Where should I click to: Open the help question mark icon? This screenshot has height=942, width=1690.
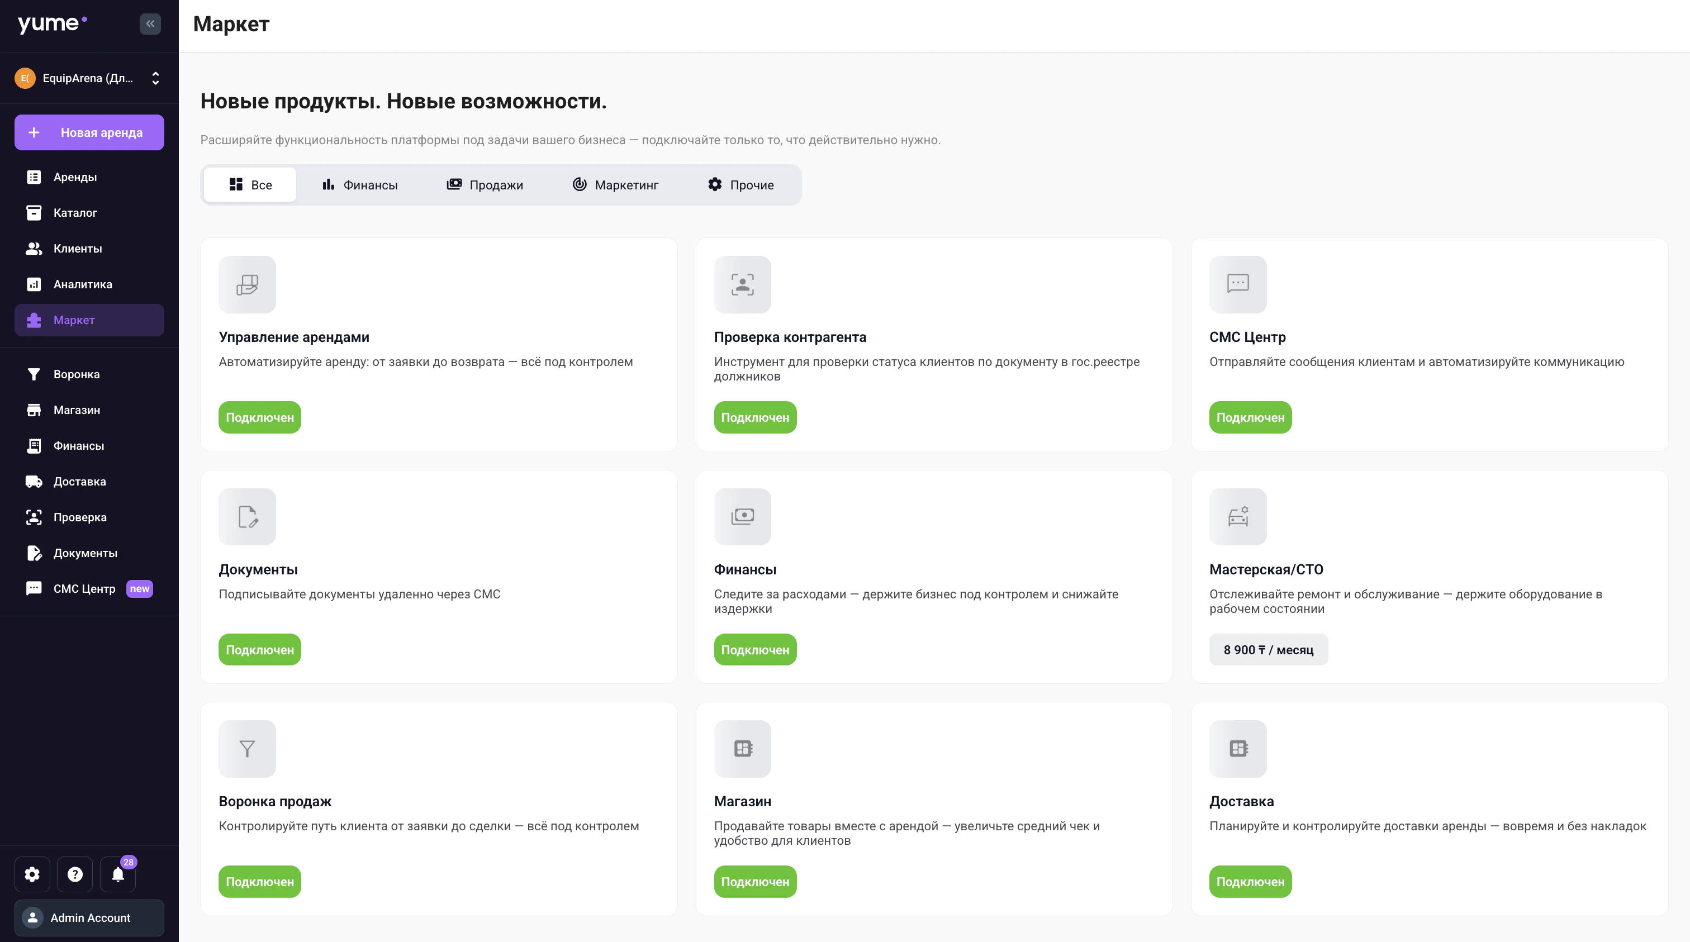(x=75, y=874)
